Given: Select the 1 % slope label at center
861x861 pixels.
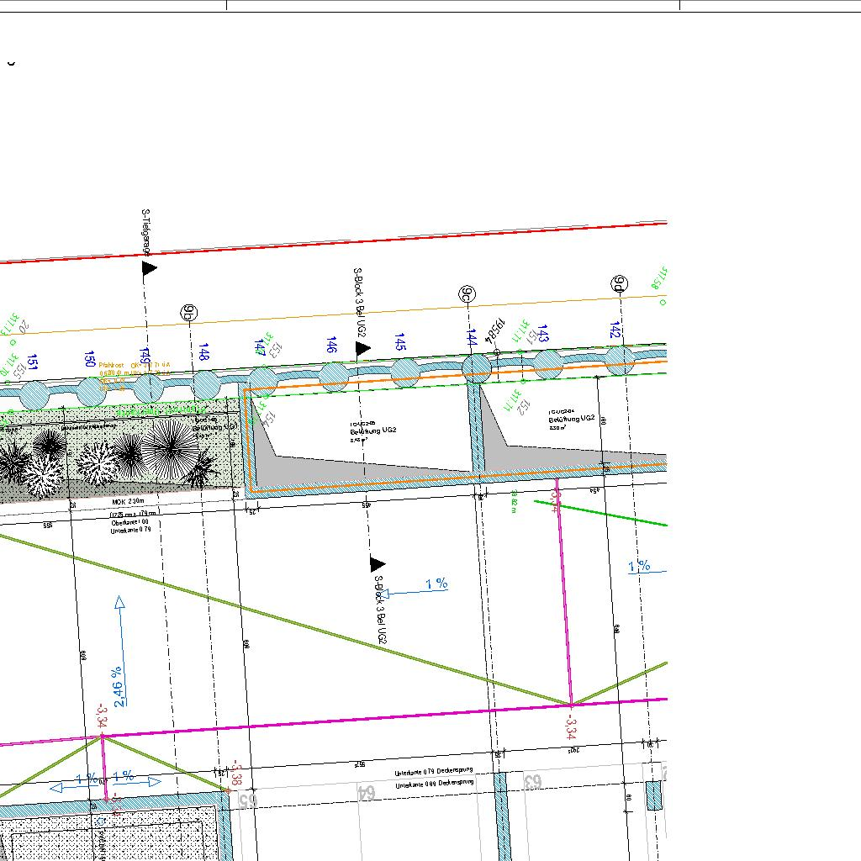Looking at the screenshot, I should point(436,584).
